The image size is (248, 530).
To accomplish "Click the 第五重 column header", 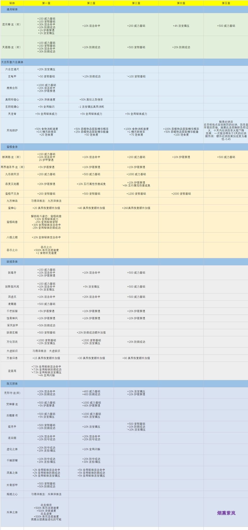I will pos(226,3).
